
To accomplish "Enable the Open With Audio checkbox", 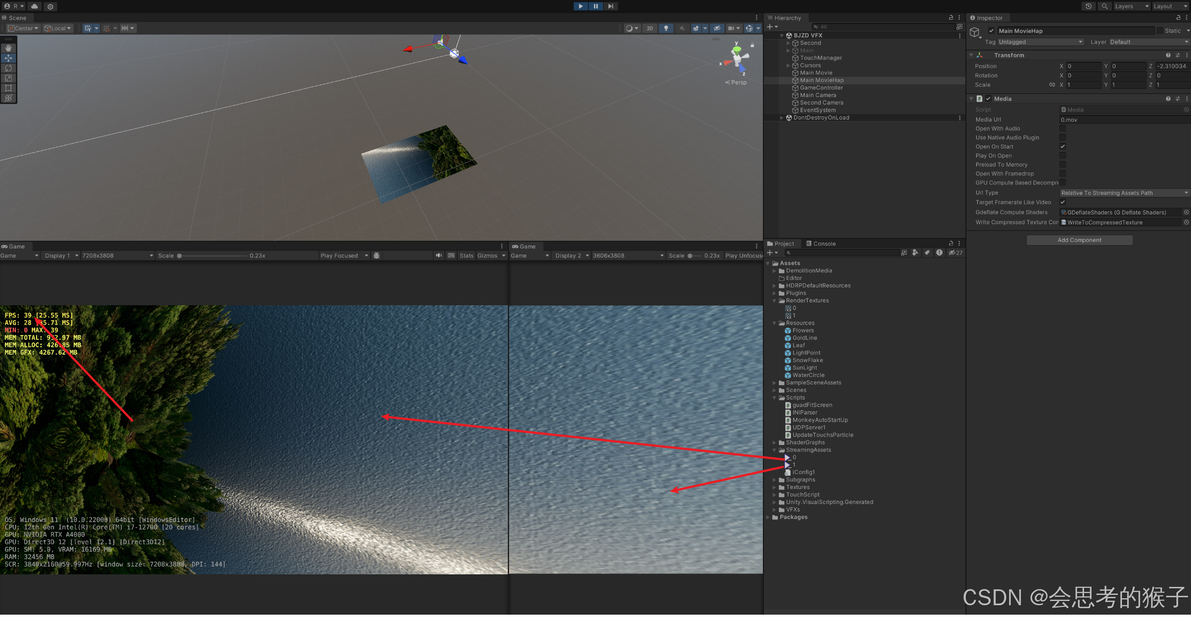I will point(1063,128).
